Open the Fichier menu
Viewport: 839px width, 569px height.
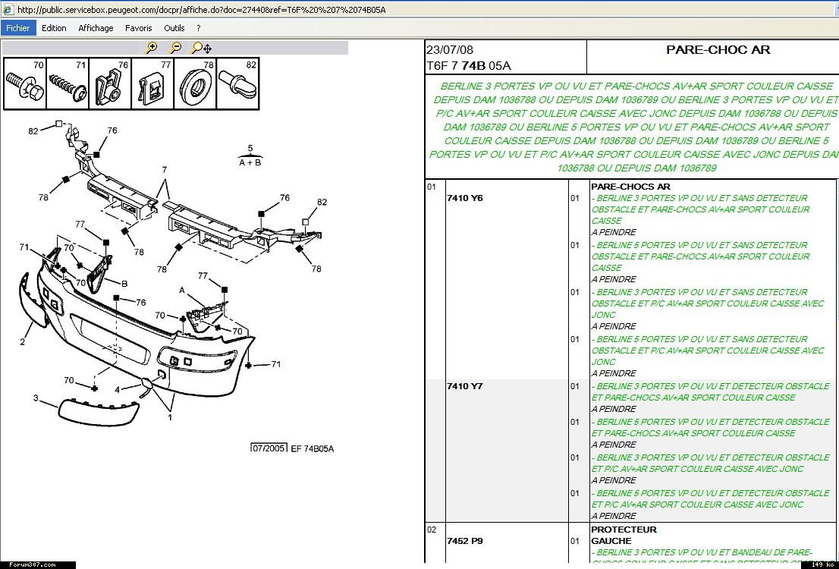[18, 28]
